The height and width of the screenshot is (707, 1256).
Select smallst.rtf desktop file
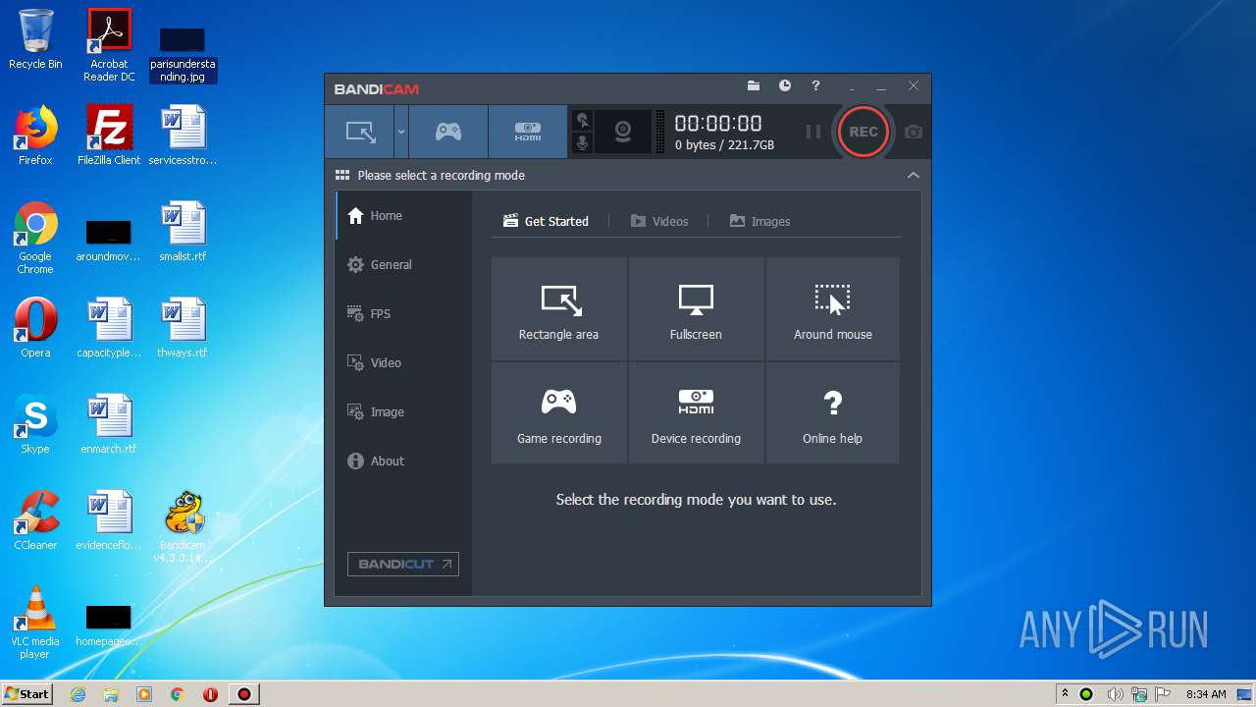click(183, 232)
